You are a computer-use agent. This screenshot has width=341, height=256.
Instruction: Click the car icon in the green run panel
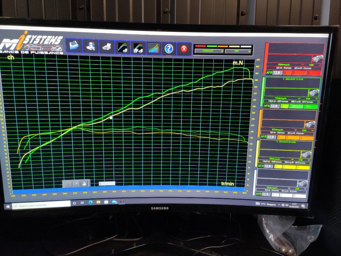coord(314,93)
